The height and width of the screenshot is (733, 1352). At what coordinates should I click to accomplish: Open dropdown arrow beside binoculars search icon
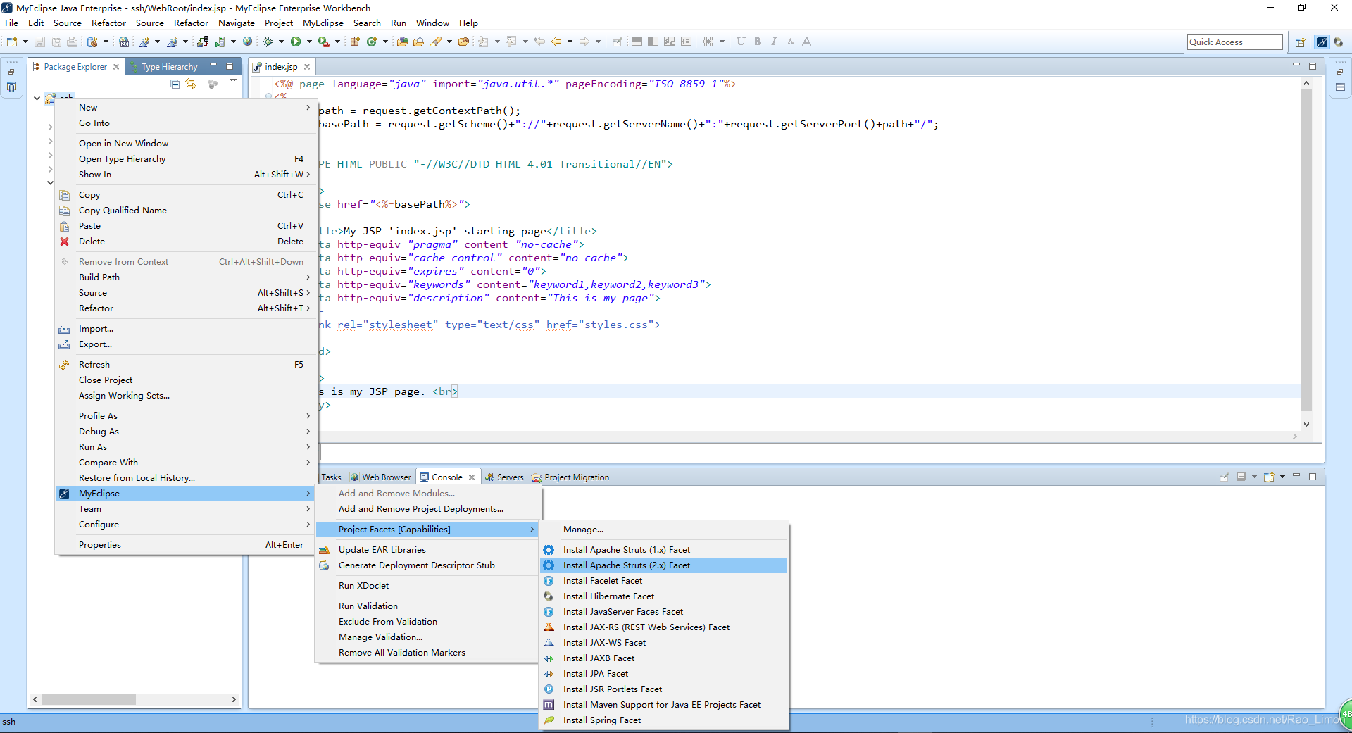coord(722,42)
